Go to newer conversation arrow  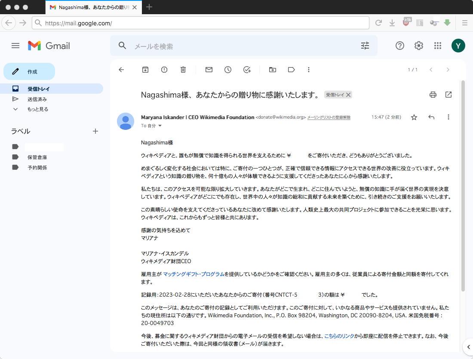tap(431, 70)
